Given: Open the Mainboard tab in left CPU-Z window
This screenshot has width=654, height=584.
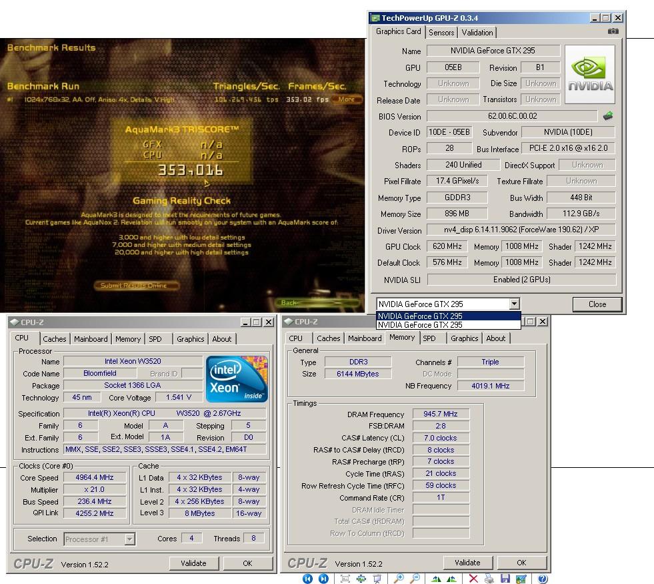Looking at the screenshot, I should [x=91, y=339].
